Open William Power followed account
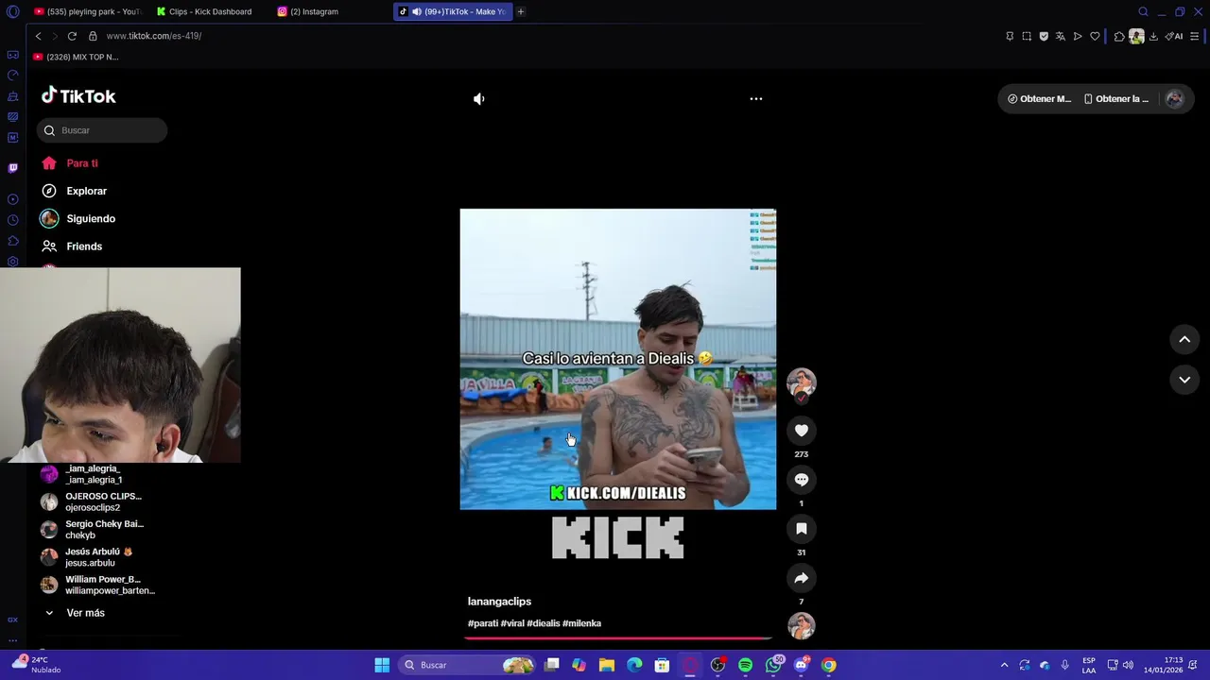This screenshot has width=1210, height=680. point(99,585)
